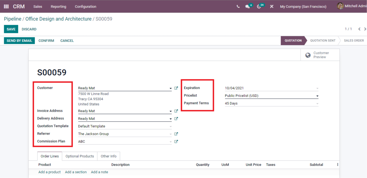Viewport: 367px width, 178px height.
Task: Open external link icon for Delivery Address
Action: tap(176, 119)
